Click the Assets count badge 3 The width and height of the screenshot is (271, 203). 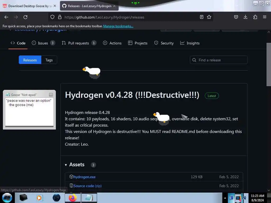pyautogui.click(x=93, y=165)
